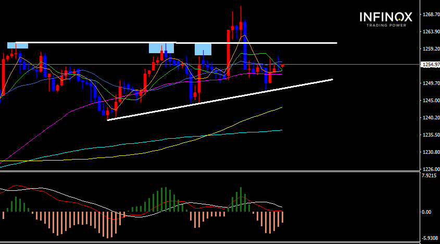
Task: Select the first blue rectangle at left resistance
Action: tap(18, 45)
